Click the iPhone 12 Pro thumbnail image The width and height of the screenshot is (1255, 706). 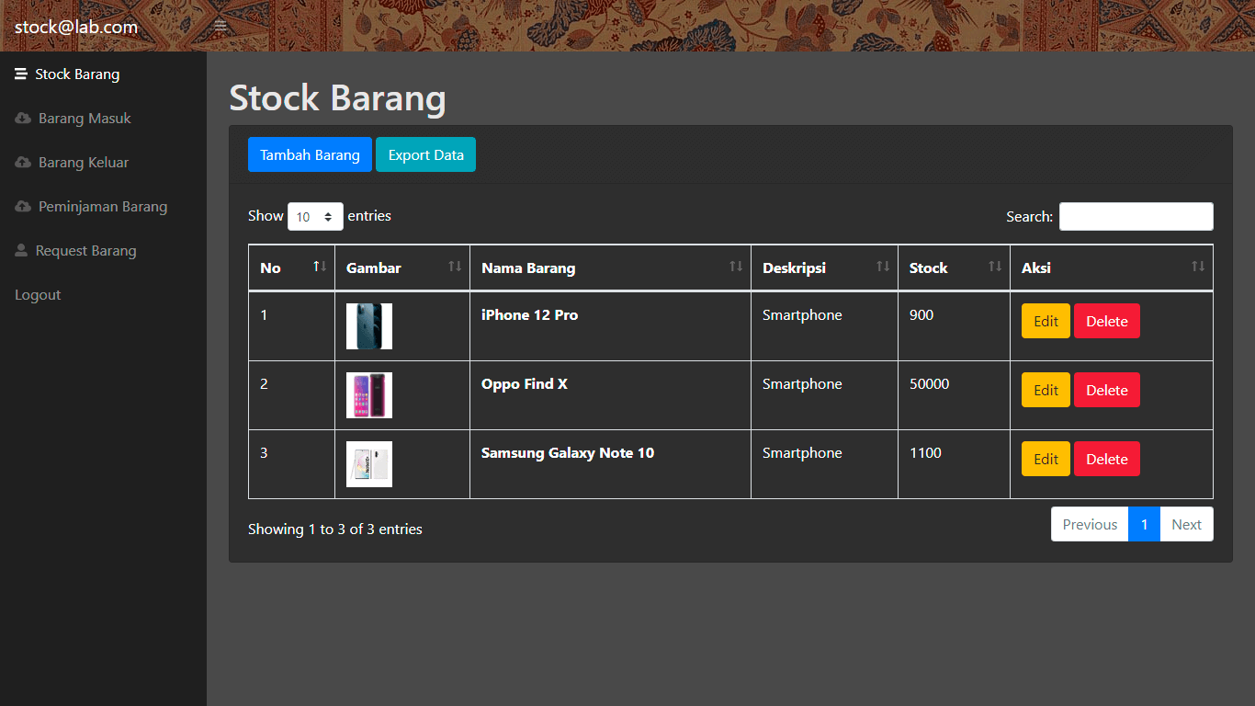[369, 326]
